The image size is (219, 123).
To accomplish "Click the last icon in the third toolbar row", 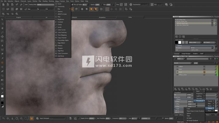I will [17, 14].
